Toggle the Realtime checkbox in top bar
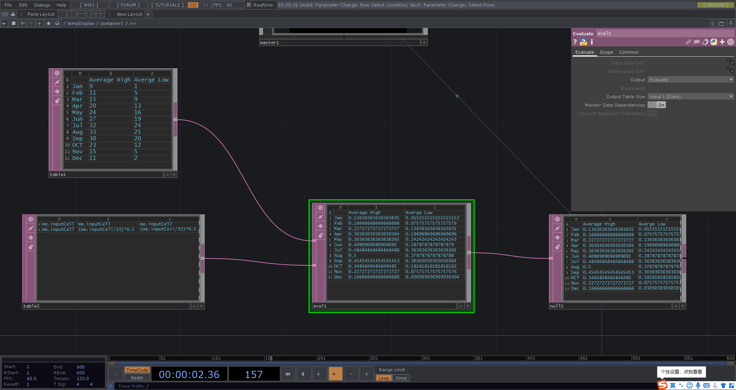 point(249,5)
